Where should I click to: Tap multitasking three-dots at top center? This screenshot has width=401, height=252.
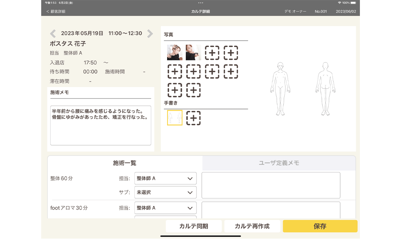point(200,3)
